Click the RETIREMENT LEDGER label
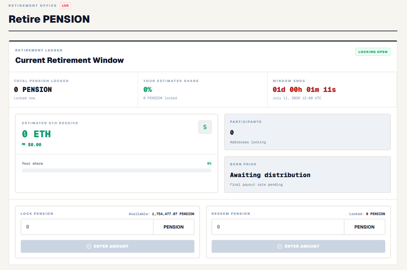Screen dimensions: 407x270 pos(39,50)
